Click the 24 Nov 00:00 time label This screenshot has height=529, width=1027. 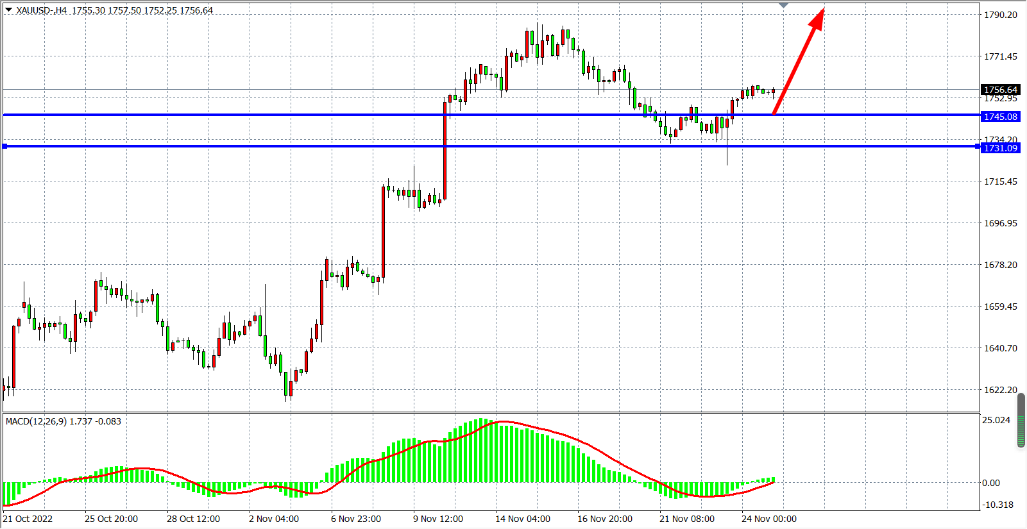tap(768, 519)
